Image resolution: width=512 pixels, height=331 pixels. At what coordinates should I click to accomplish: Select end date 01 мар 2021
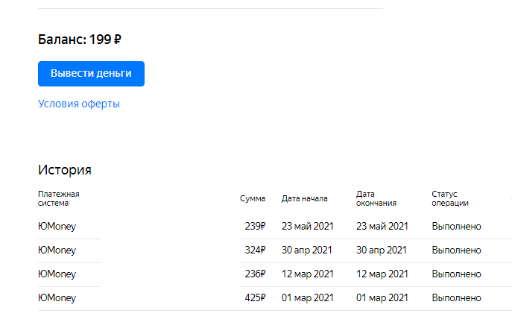382,298
